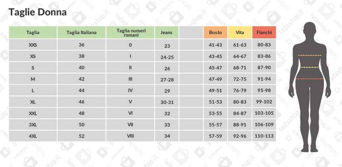Select the red Fianchi column header
342x167 pixels.
[x=264, y=33]
